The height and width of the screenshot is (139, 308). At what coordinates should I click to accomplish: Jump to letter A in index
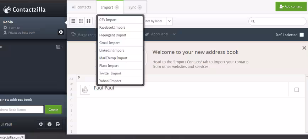tap(71, 89)
